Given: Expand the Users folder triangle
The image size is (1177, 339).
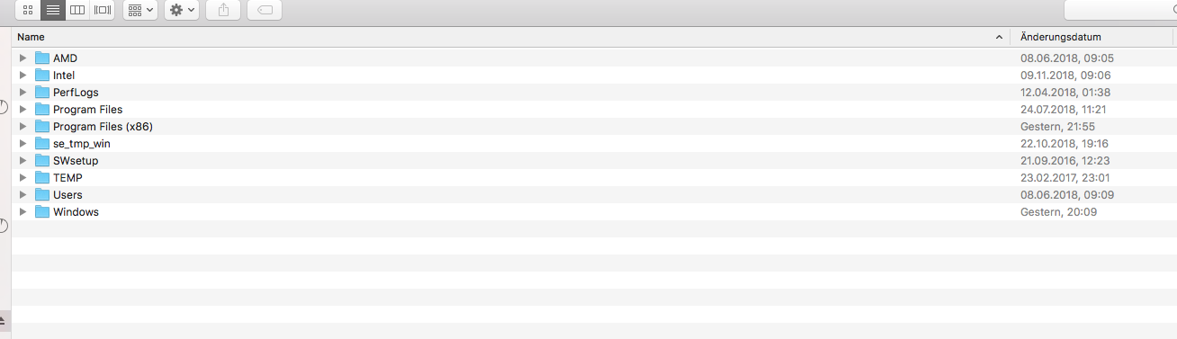Looking at the screenshot, I should pyautogui.click(x=23, y=195).
